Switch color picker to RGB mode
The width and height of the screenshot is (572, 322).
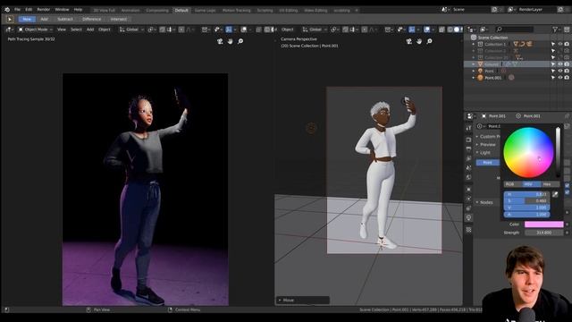tap(512, 184)
